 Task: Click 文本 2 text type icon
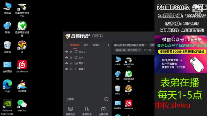76,52
